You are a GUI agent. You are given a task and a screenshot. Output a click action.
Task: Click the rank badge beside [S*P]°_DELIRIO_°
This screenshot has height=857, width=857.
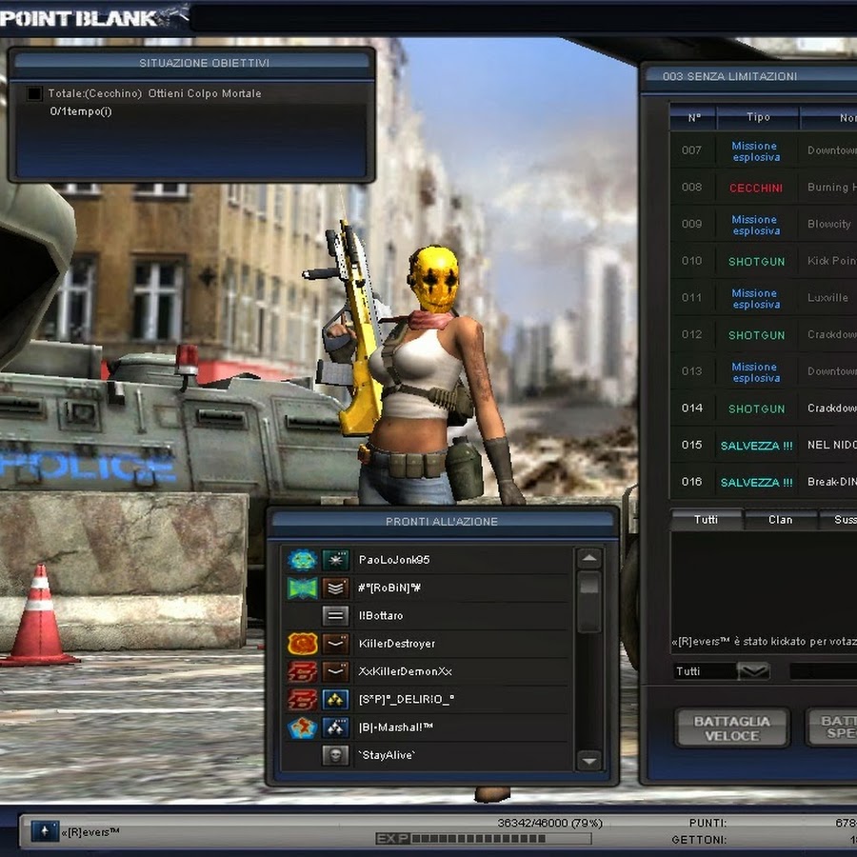pyautogui.click(x=335, y=700)
